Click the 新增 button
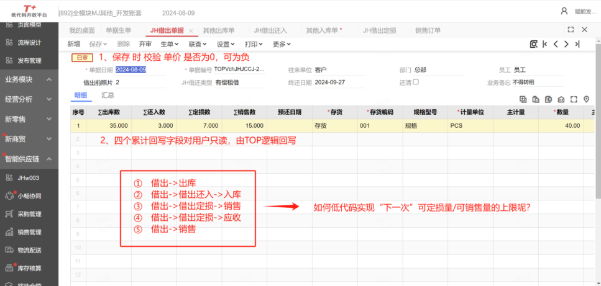The image size is (601, 286). (73, 44)
